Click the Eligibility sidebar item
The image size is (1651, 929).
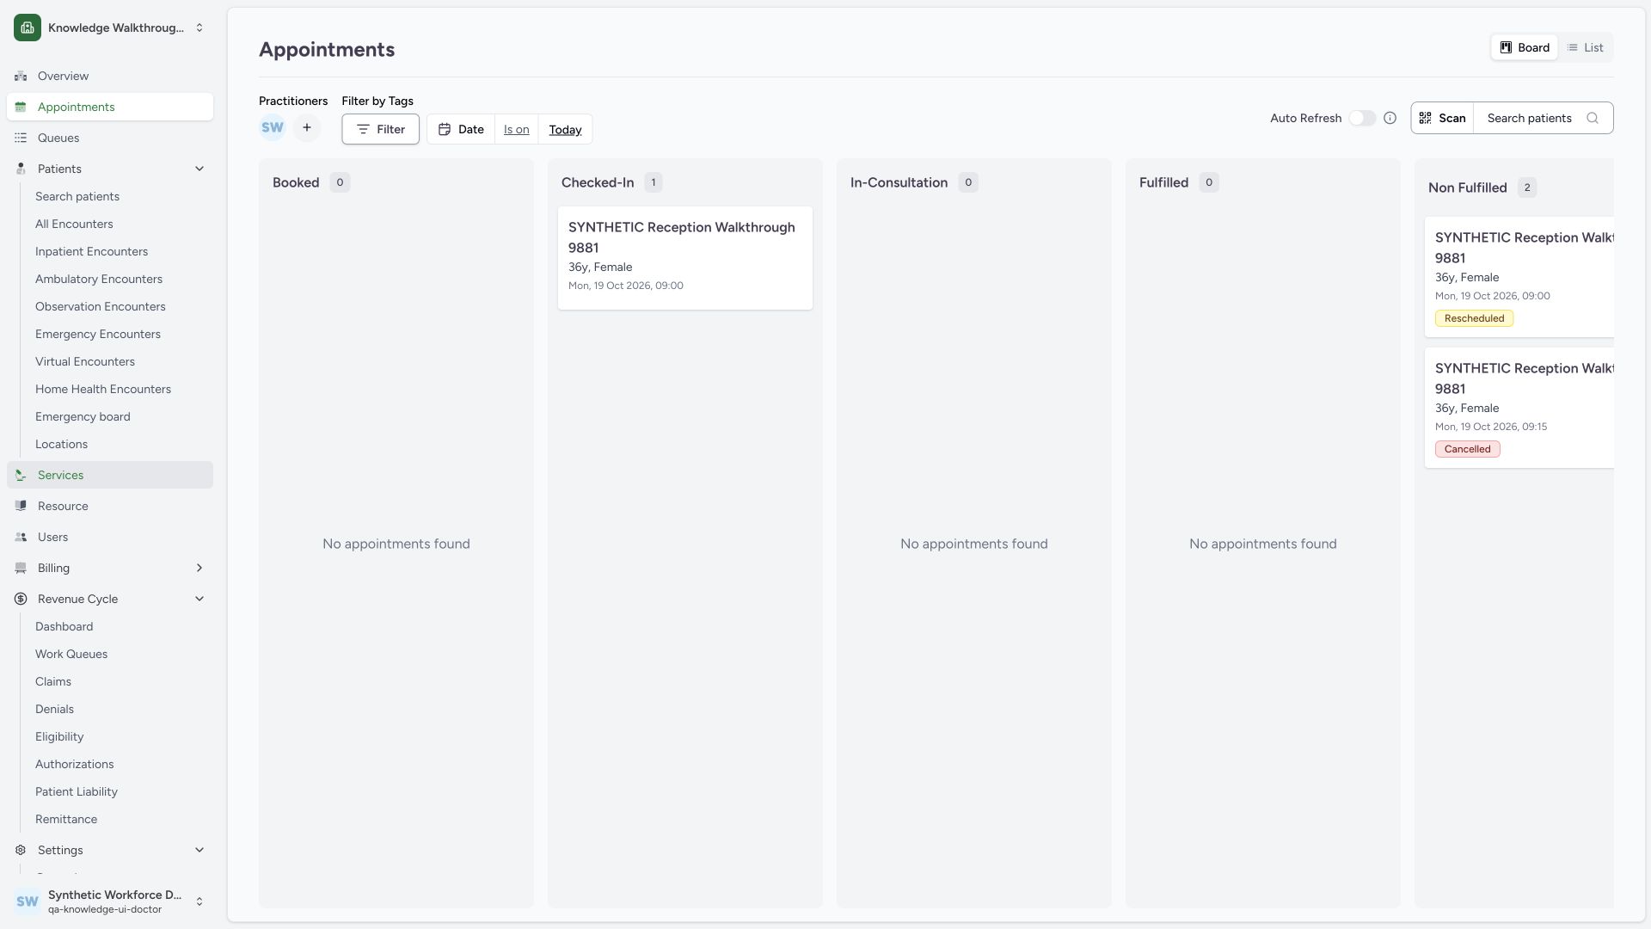tap(59, 736)
